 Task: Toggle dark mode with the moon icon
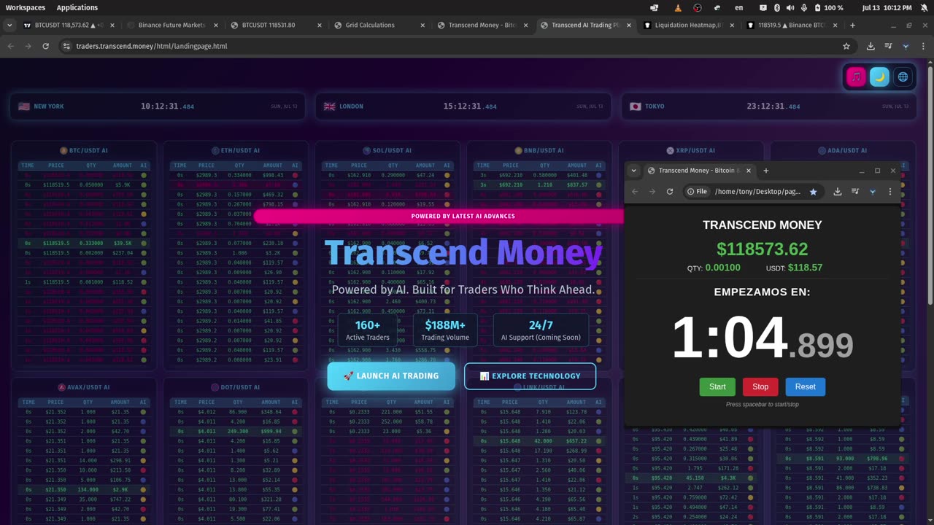tap(879, 77)
